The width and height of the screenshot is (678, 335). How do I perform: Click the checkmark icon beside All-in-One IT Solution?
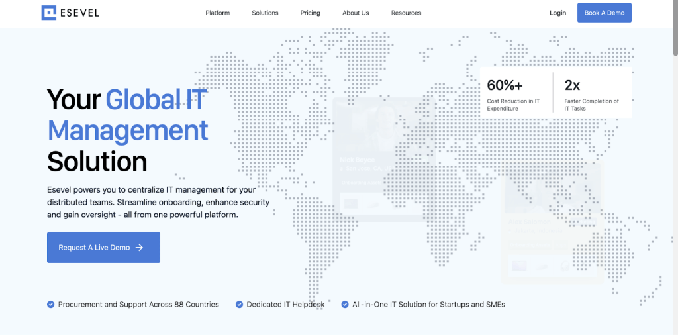pos(345,305)
